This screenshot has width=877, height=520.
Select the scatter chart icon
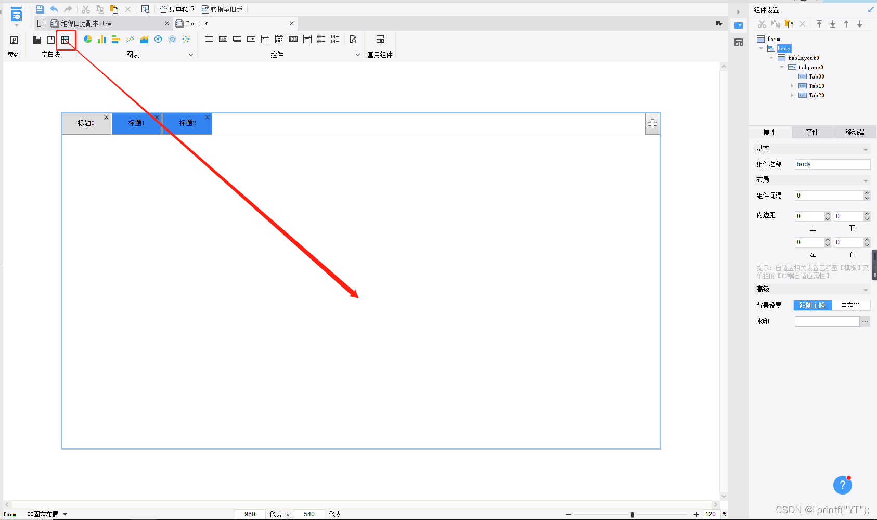[186, 39]
